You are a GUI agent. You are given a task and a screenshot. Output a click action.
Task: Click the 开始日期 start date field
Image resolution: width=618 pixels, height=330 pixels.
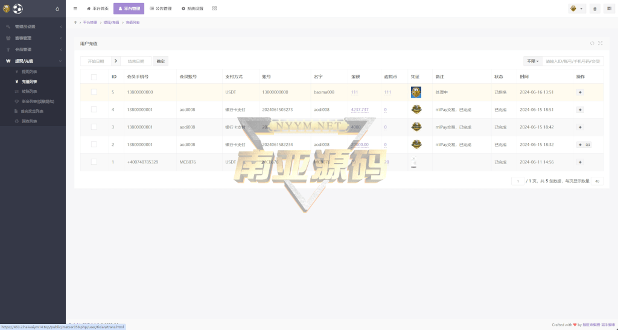[96, 61]
